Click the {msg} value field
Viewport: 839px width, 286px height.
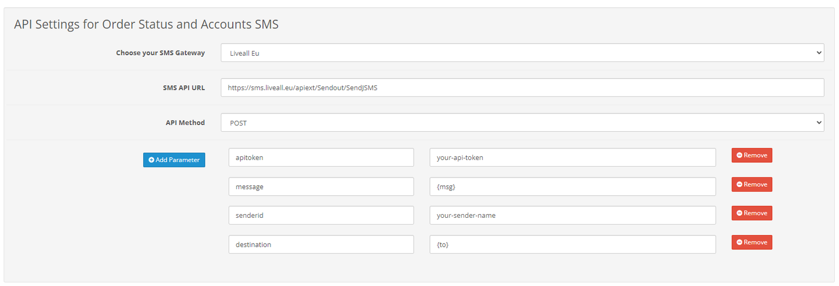tap(573, 187)
